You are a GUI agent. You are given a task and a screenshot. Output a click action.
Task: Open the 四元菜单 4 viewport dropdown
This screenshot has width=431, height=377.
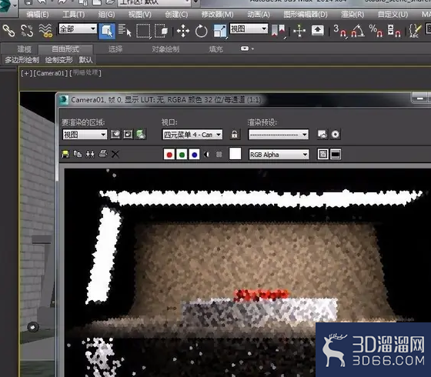[192, 135]
